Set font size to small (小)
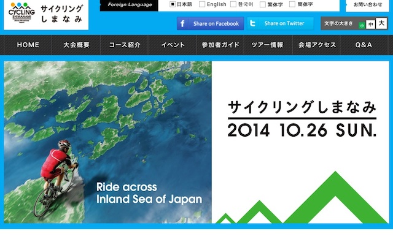Image resolution: width=393 pixels, height=239 pixels. point(362,26)
